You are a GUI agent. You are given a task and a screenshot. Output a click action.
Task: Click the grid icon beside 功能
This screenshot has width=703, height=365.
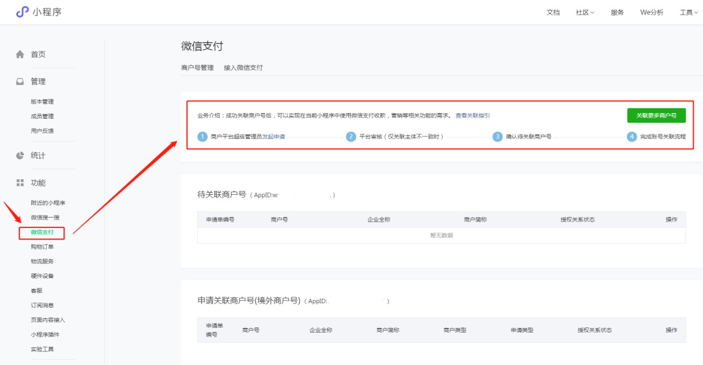coord(20,183)
